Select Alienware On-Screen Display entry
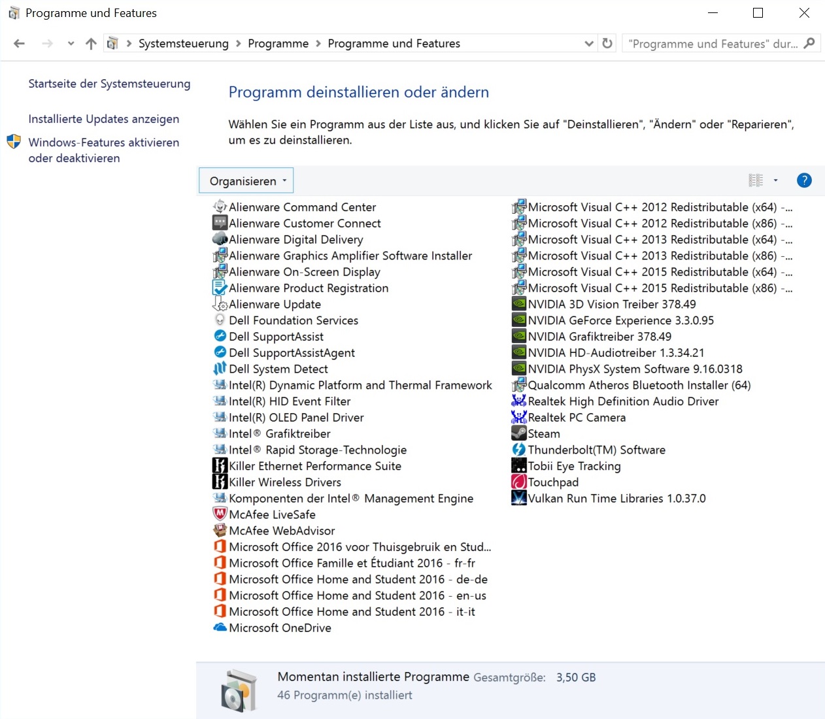 [296, 272]
